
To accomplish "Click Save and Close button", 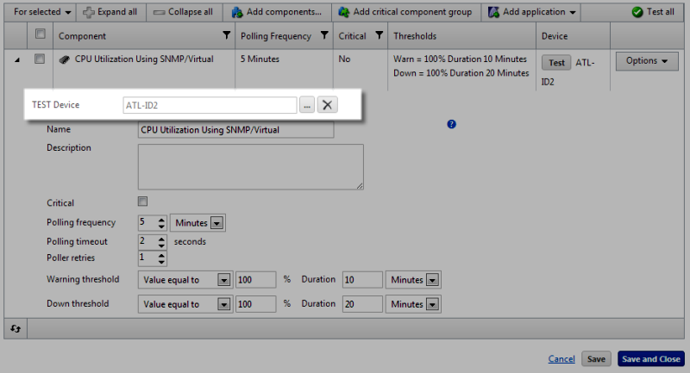I will coord(651,359).
